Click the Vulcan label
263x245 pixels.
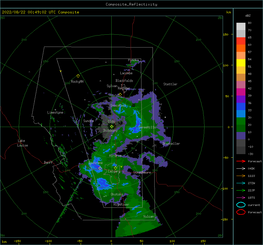pos(148,216)
